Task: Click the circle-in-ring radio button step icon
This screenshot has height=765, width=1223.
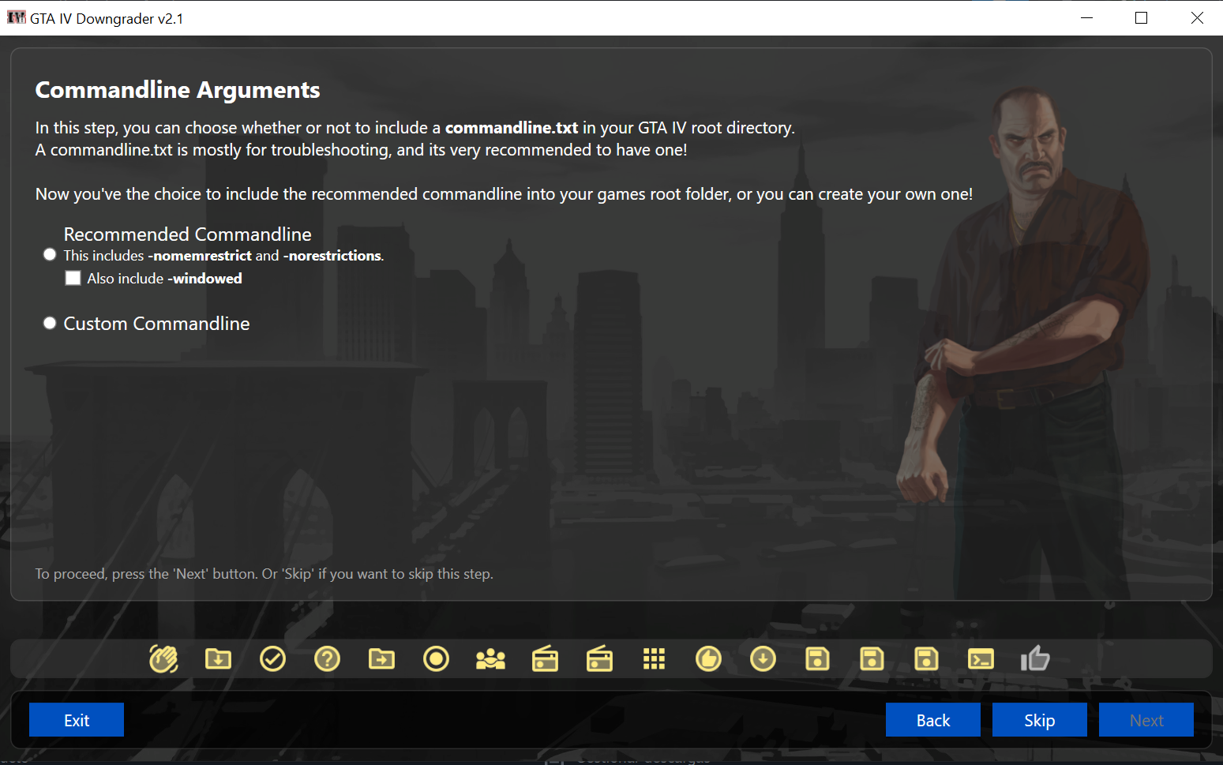Action: point(436,658)
